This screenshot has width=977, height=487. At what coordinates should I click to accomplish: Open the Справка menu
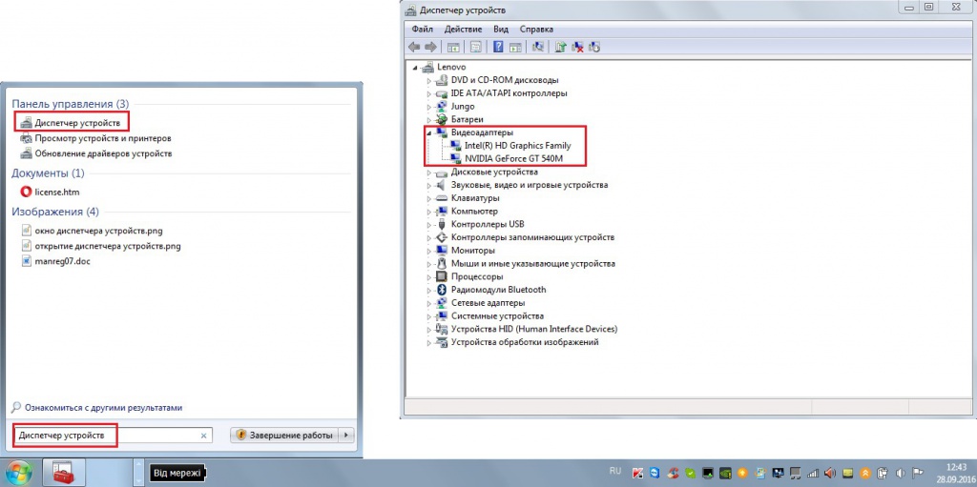coord(536,30)
